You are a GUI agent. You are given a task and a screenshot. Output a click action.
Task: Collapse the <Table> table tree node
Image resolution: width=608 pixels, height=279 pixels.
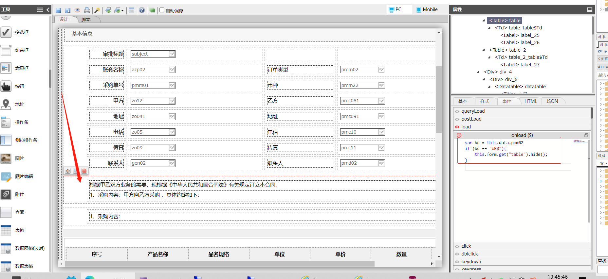click(484, 21)
